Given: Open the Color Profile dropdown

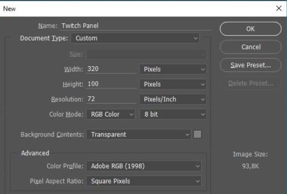Looking at the screenshot, I should (x=144, y=166).
